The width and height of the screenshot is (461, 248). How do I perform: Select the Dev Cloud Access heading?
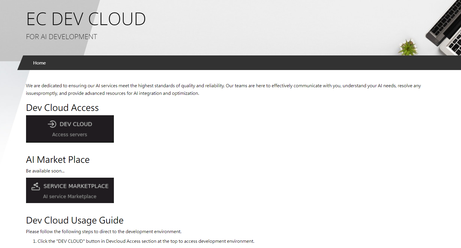[62, 108]
